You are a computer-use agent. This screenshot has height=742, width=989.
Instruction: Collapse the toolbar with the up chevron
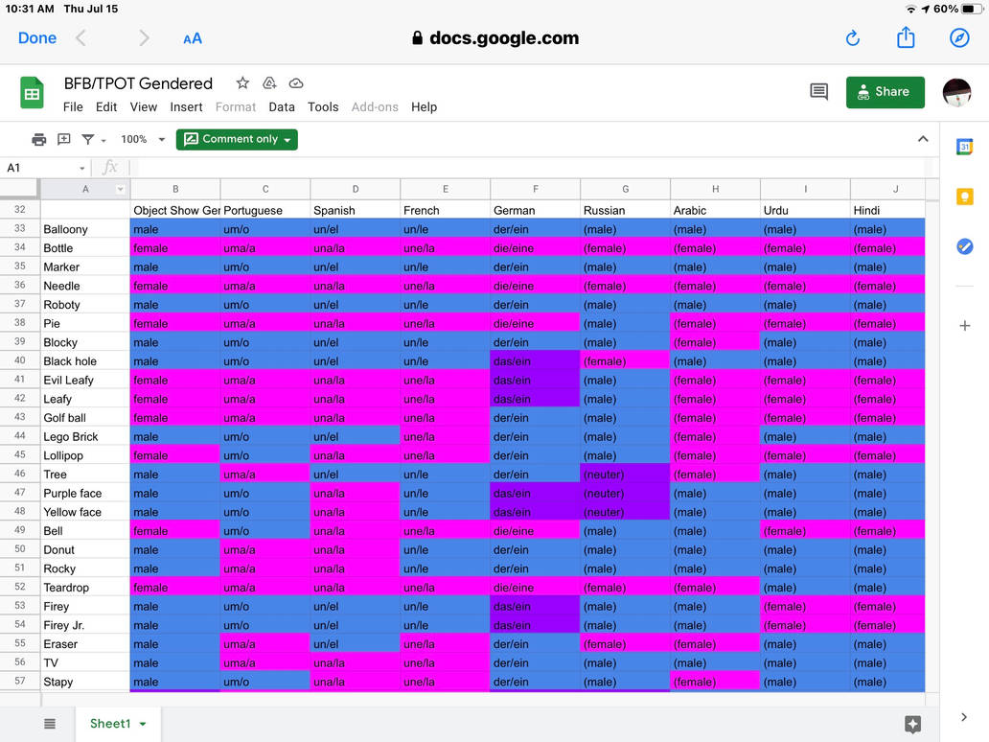923,139
